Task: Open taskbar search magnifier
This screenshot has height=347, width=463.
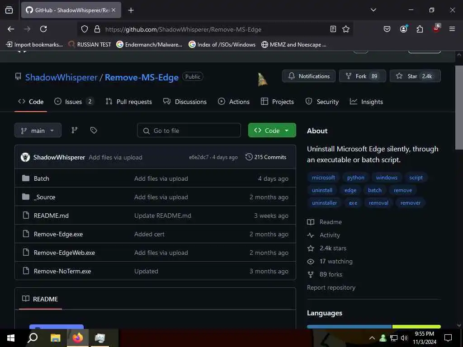Action: tap(33, 338)
